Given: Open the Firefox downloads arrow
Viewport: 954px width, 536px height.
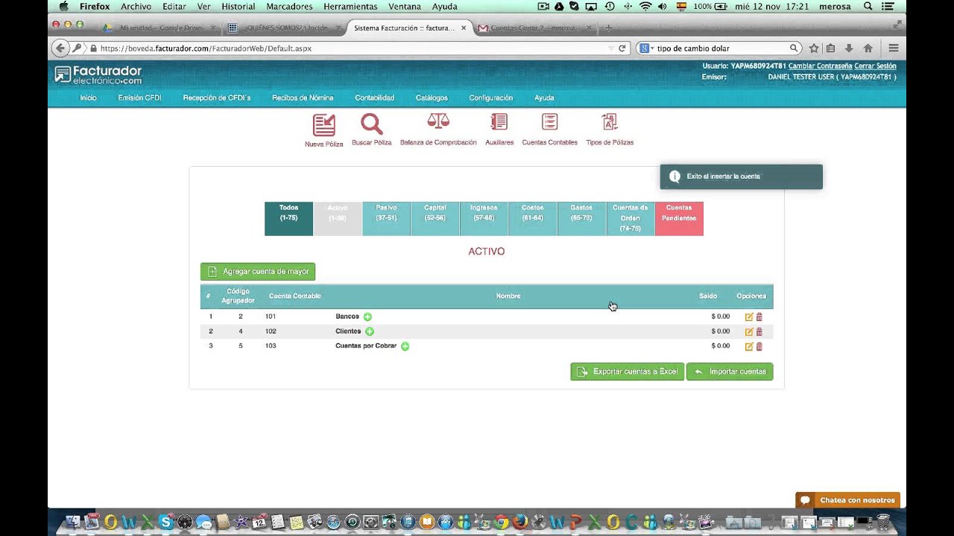Looking at the screenshot, I should tap(849, 48).
